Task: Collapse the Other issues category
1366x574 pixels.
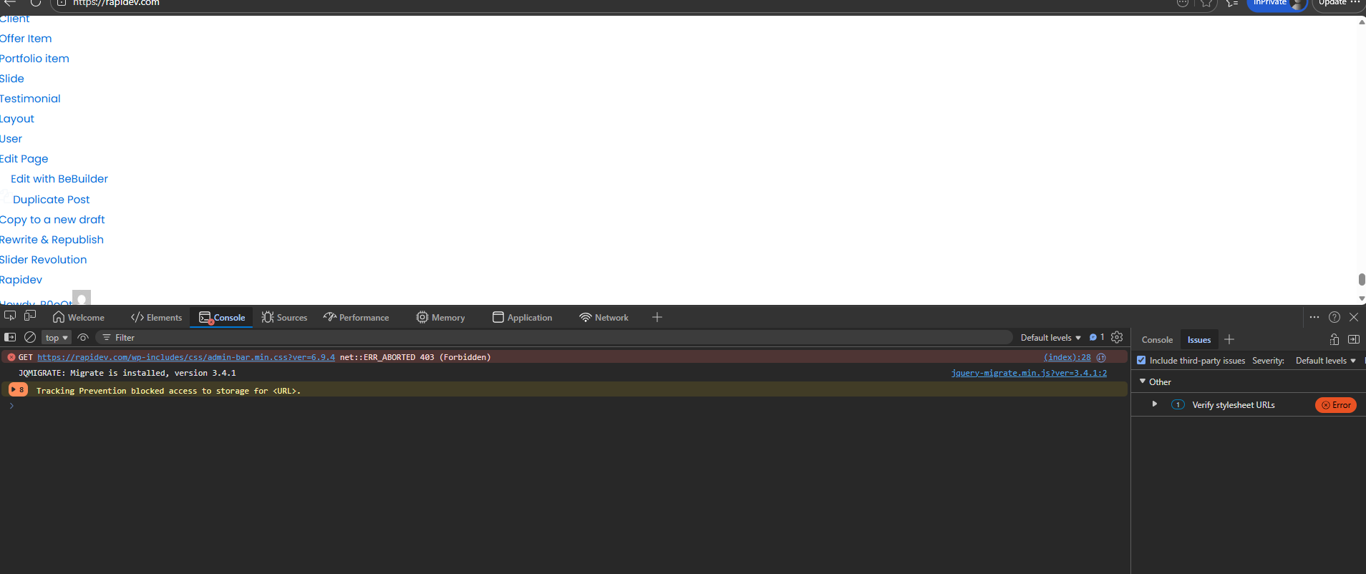Action: click(x=1143, y=381)
